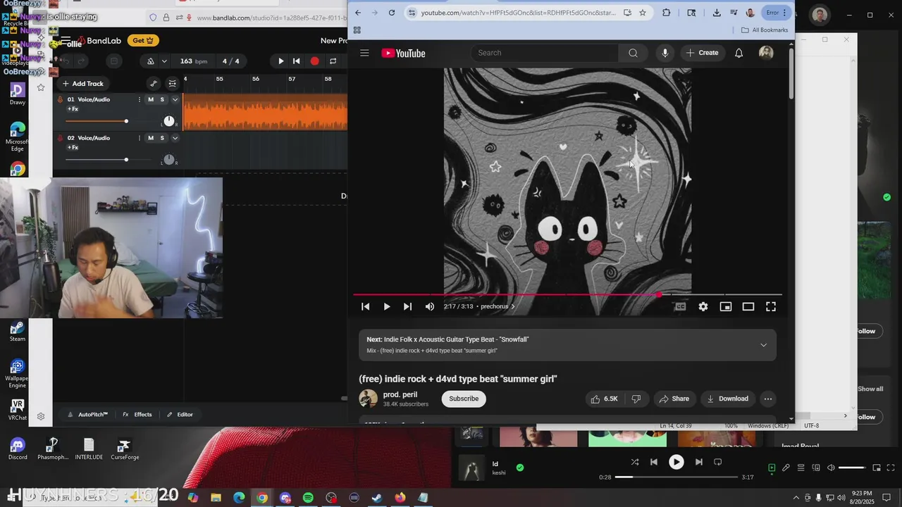Open the Effects tab in BandLab
902x507 pixels.
point(137,415)
